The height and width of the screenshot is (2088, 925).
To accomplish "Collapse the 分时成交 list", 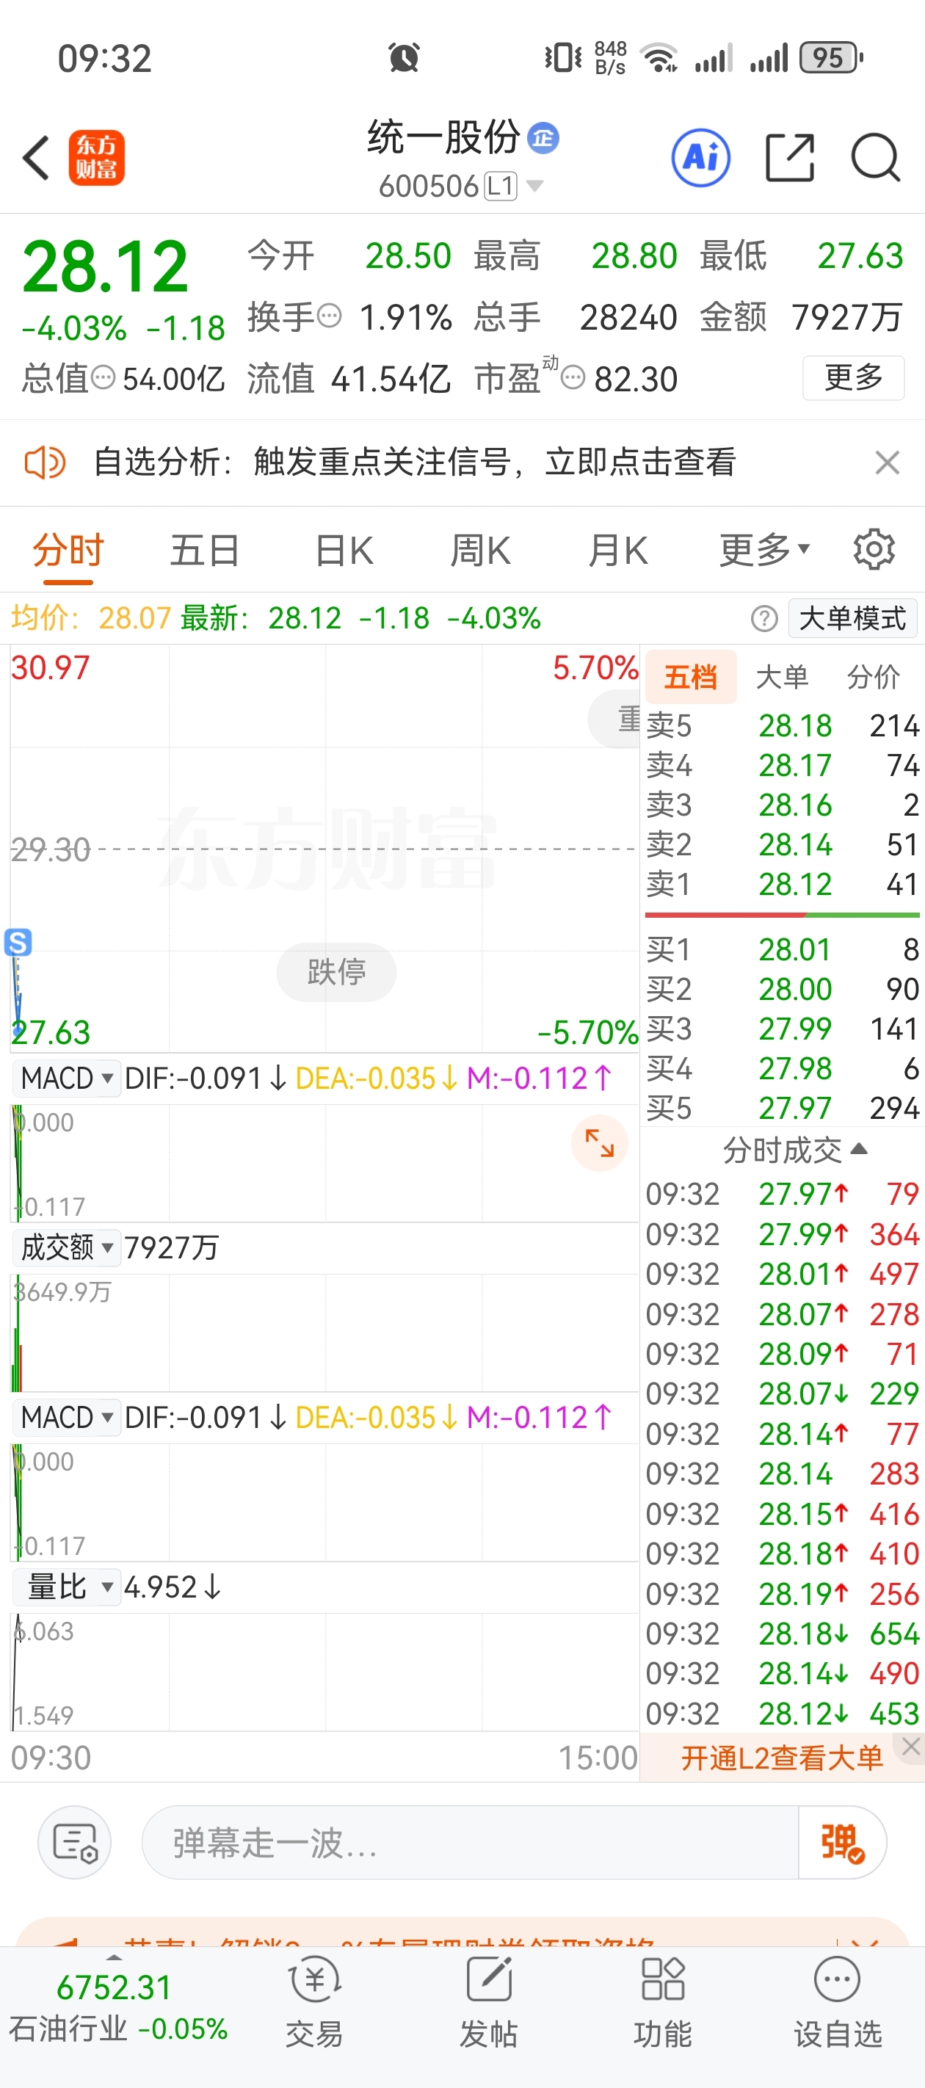I will tap(794, 1150).
